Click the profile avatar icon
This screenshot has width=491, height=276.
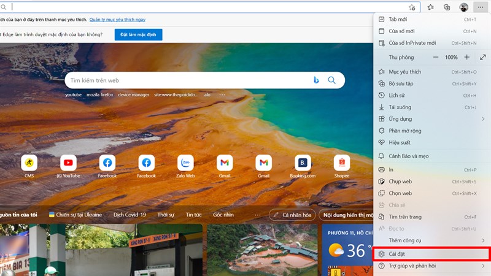click(464, 7)
